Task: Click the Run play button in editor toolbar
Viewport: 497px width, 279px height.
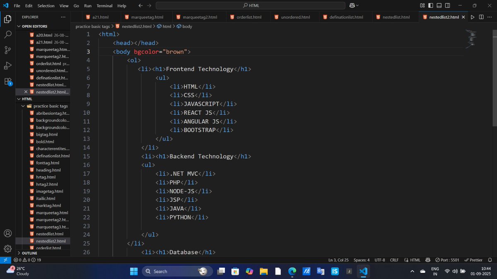Action: tap(473, 17)
